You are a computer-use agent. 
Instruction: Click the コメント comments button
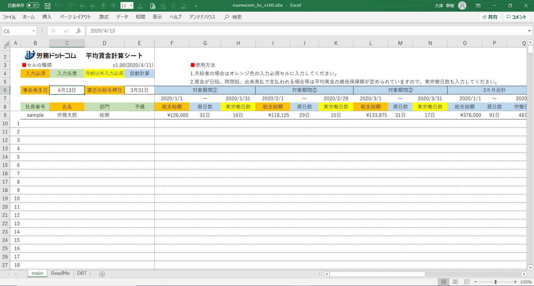(x=517, y=17)
